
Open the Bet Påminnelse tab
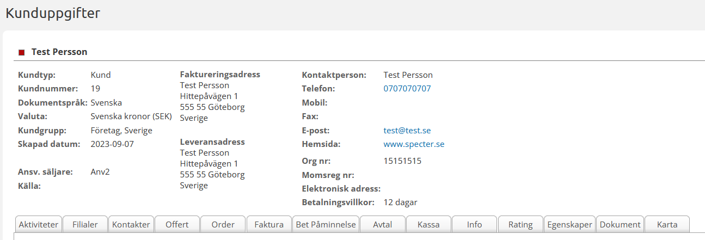click(326, 225)
